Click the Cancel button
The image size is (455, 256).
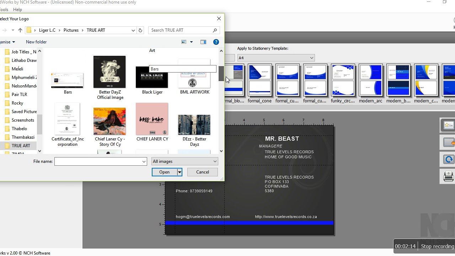(x=203, y=172)
